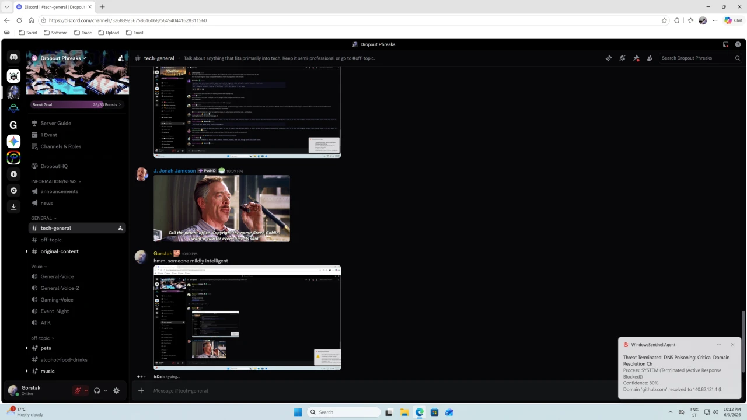Add a Server in Discord sidebar
747x420 pixels.
pos(13,174)
